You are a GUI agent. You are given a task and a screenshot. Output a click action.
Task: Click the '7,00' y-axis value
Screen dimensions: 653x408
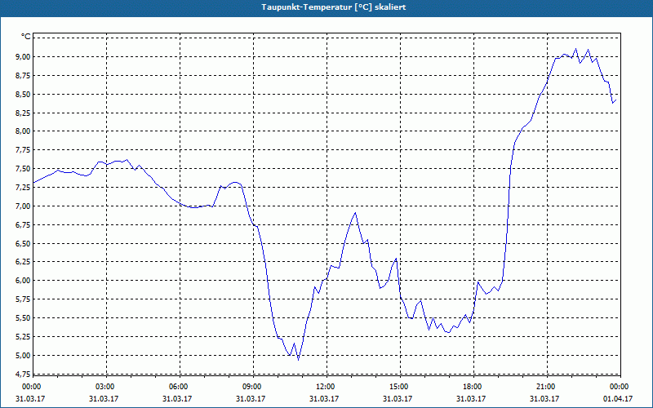[x=23, y=206]
